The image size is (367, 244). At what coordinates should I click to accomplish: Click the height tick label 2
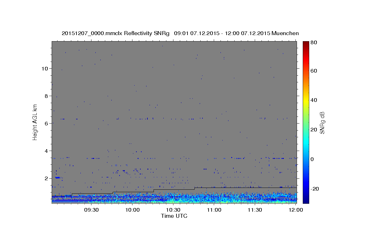[x=46, y=178]
